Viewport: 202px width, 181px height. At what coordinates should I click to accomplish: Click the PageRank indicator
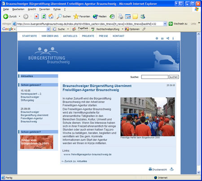coord(83,29)
